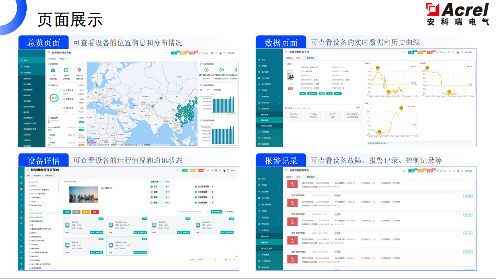This screenshot has width=496, height=279.
Task: Click green 一般 alarm badge in 总览页面 header
Action: [x=174, y=53]
